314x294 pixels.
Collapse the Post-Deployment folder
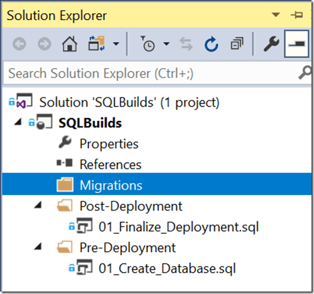38,205
